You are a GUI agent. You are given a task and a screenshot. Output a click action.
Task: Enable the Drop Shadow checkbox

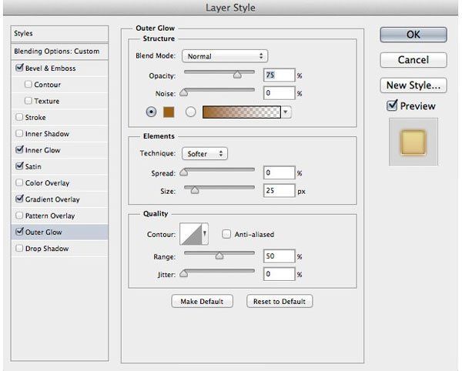pos(19,248)
